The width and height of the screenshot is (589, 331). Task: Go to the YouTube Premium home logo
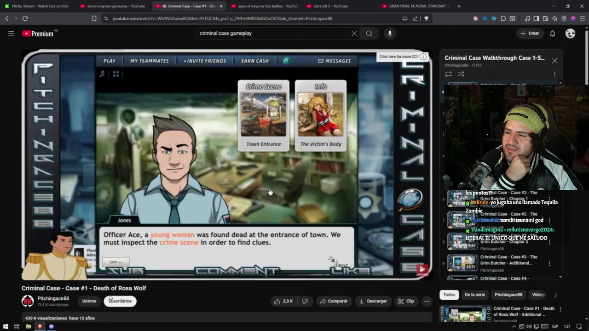(x=38, y=34)
